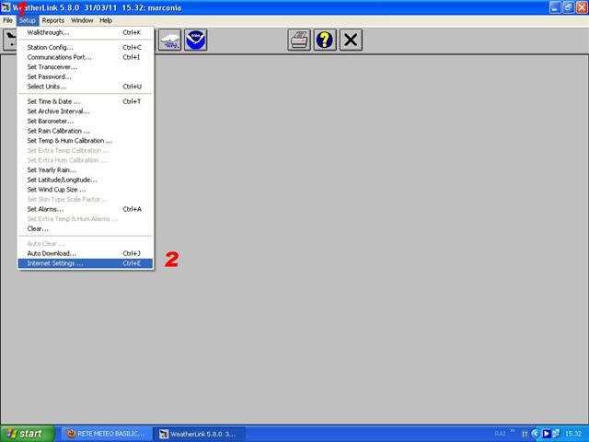This screenshot has height=442, width=589.
Task: Click WeatherLink app icon in title bar
Action: [x=6, y=7]
